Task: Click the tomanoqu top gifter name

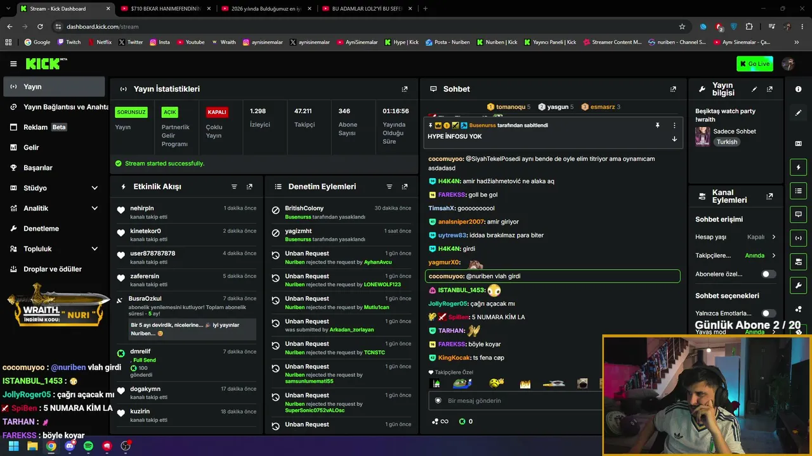Action: 511,107
